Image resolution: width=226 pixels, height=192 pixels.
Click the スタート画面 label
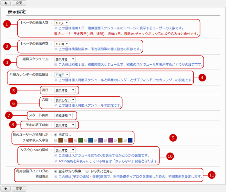39,115
